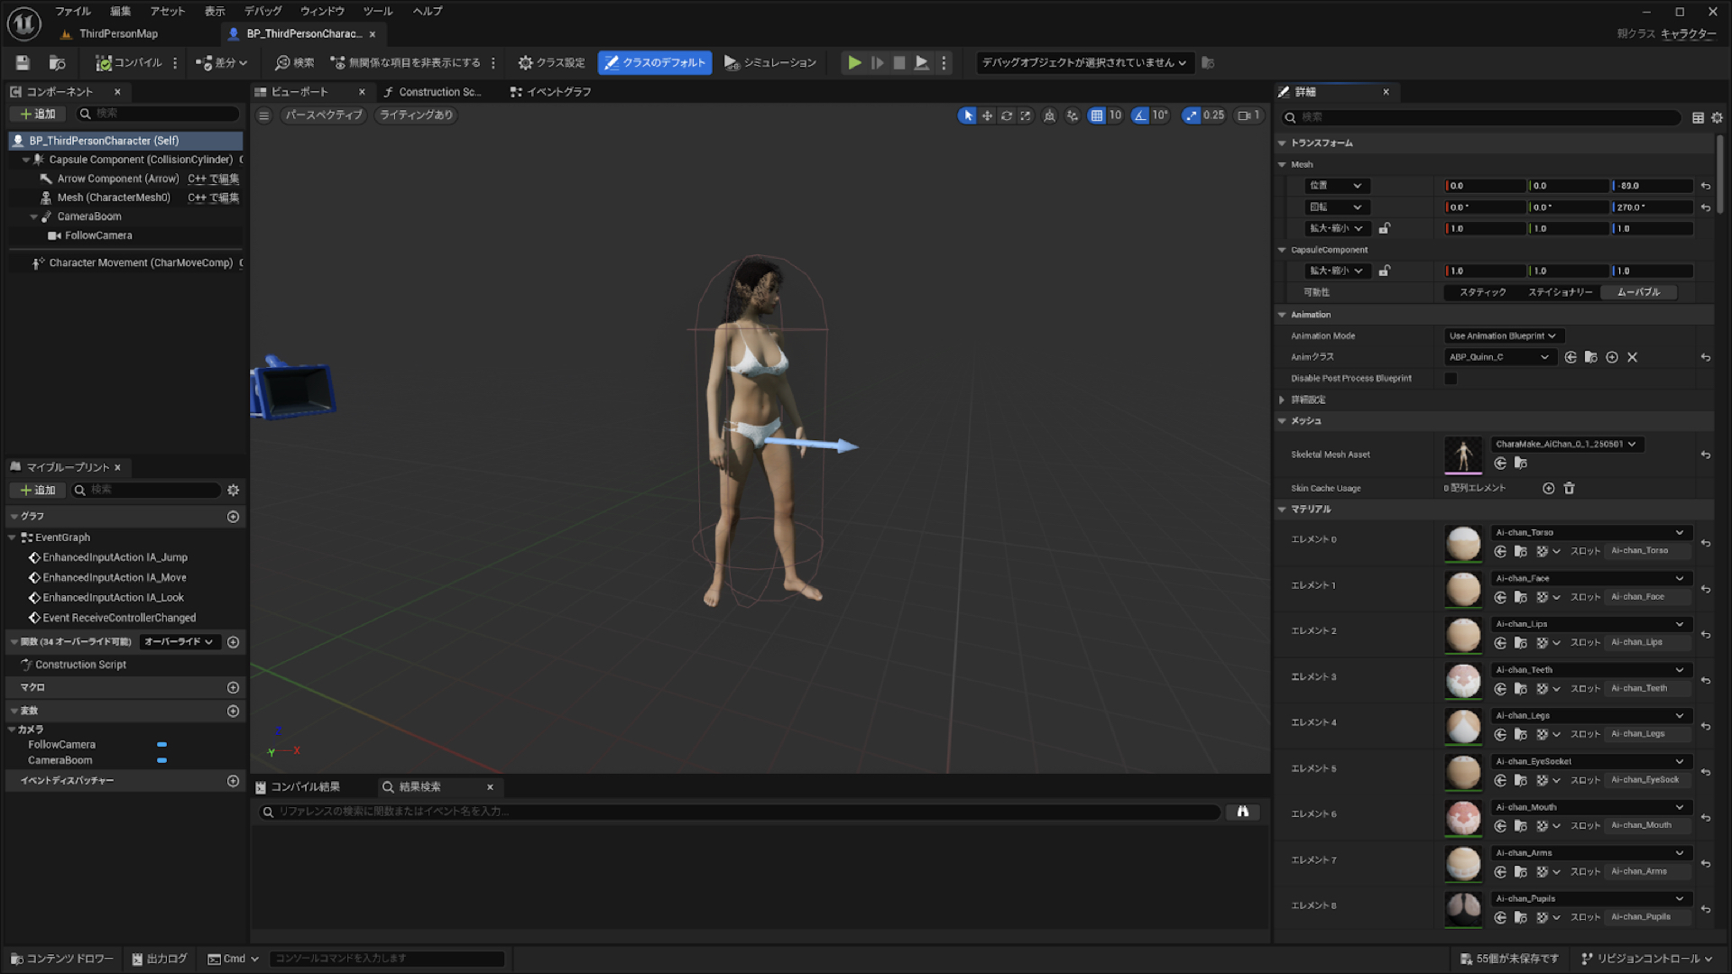The height and width of the screenshot is (974, 1732).
Task: Click the stop playback button
Action: click(x=899, y=62)
